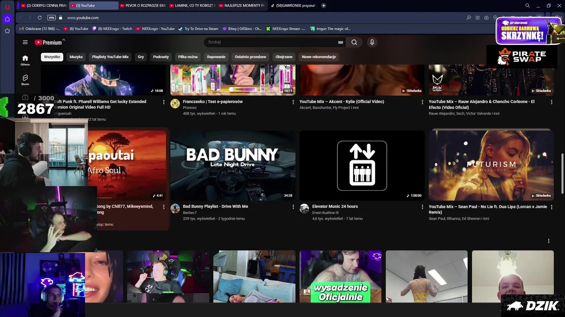
Task: Select the Rapowanie filter chip
Action: [216, 57]
